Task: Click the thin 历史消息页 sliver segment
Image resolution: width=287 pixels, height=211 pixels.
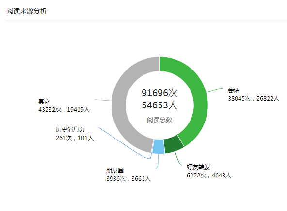Action: pyautogui.click(x=152, y=146)
